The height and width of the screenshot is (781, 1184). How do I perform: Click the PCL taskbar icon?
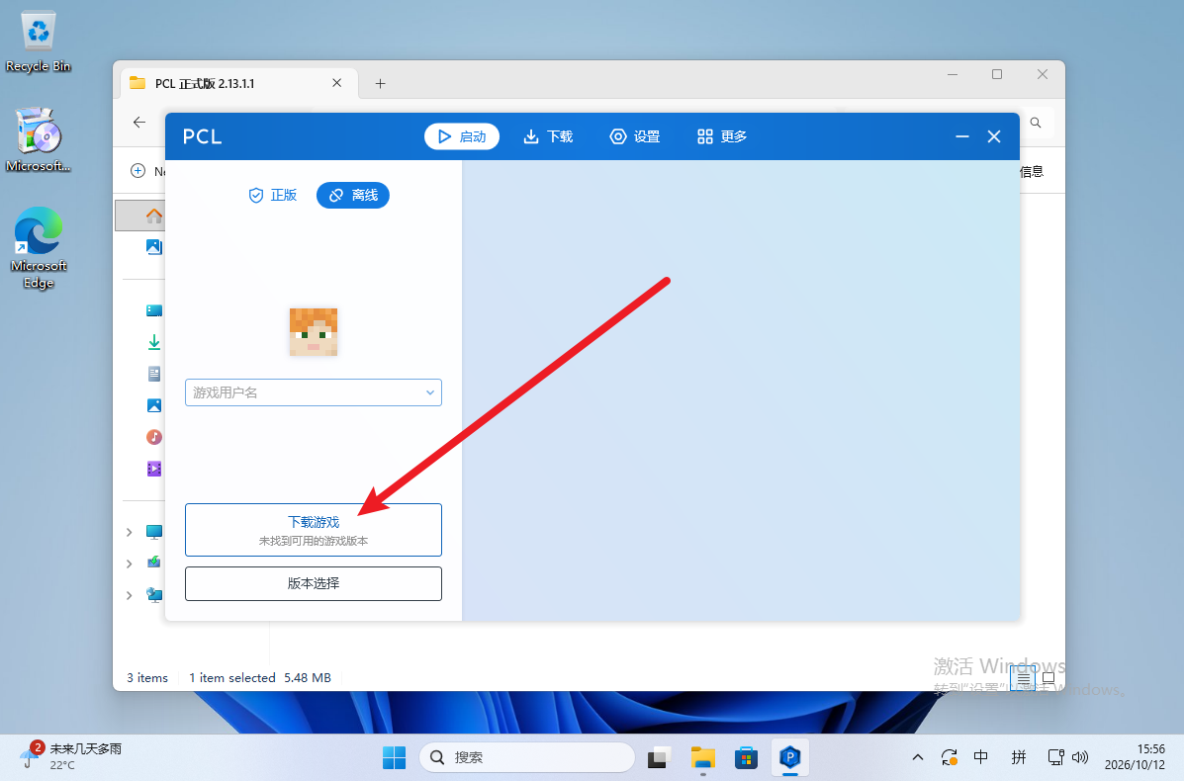(790, 757)
